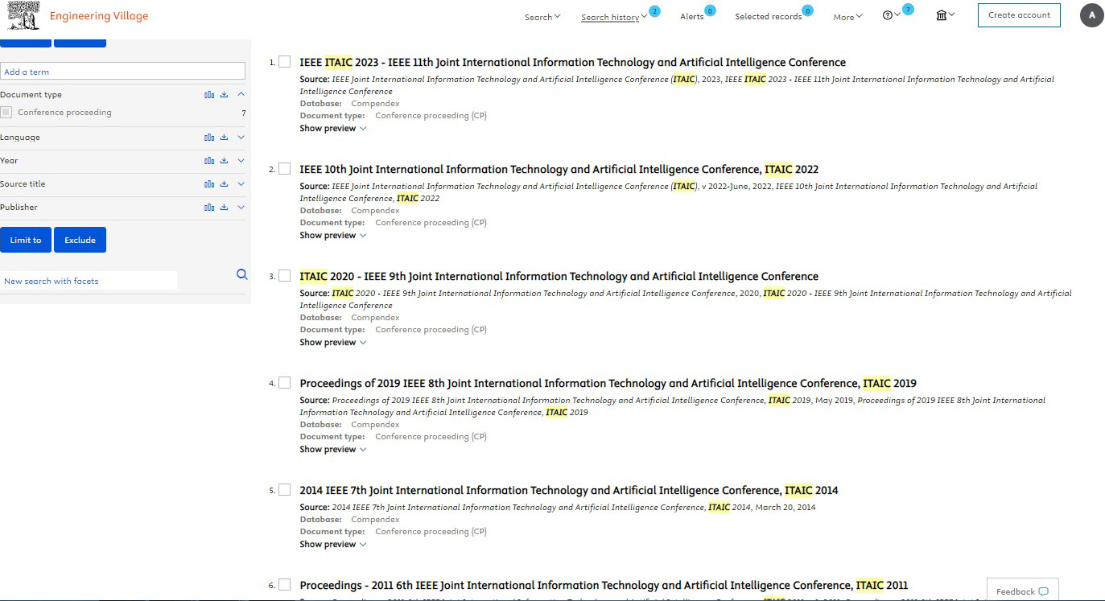Select record 1 IEEE ITAIC 2023 checkbox
1105x601 pixels.
coord(285,62)
